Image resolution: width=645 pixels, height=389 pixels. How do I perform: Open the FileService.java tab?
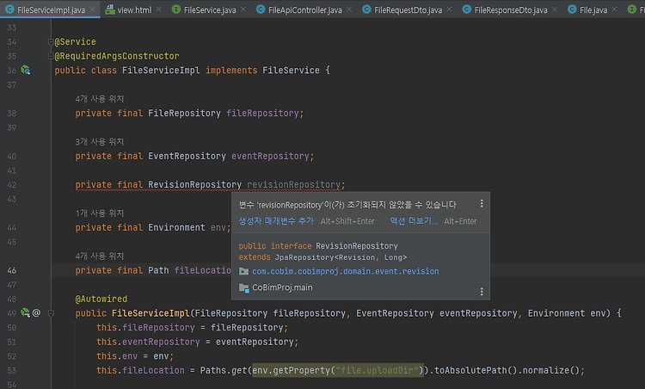pos(210,9)
